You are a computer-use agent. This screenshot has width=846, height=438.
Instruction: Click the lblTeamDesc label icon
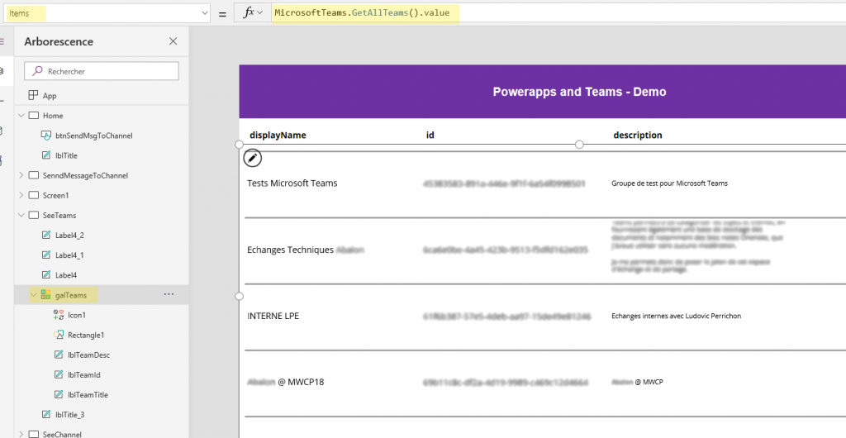pyautogui.click(x=59, y=355)
